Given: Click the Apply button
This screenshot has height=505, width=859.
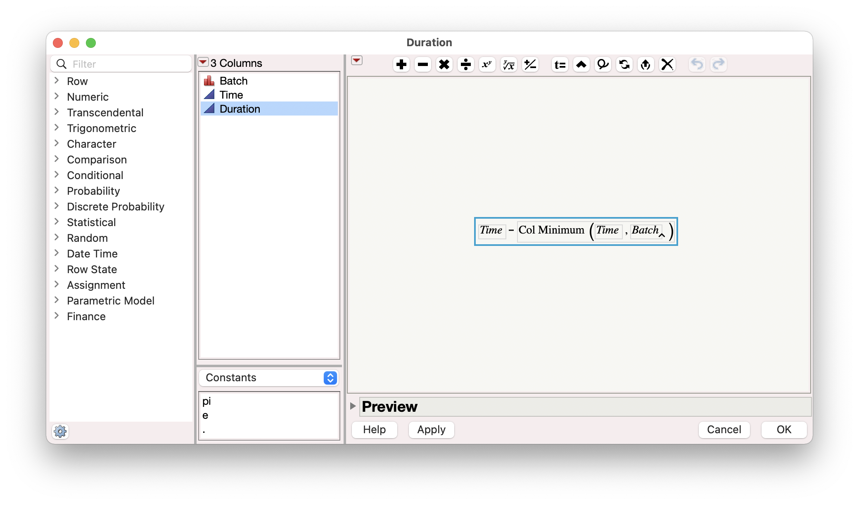Looking at the screenshot, I should (x=431, y=429).
